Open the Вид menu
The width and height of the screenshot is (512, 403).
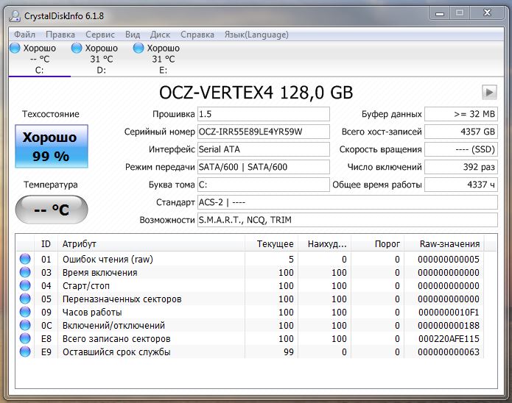click(x=133, y=35)
